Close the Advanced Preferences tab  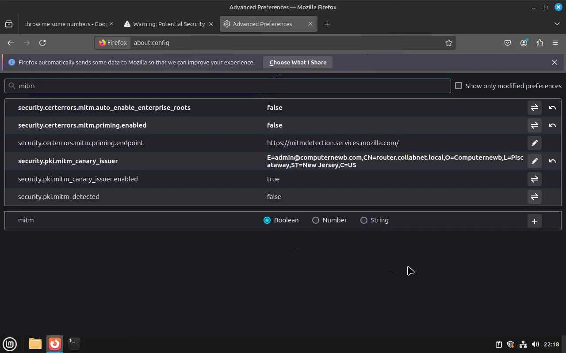[310, 24]
